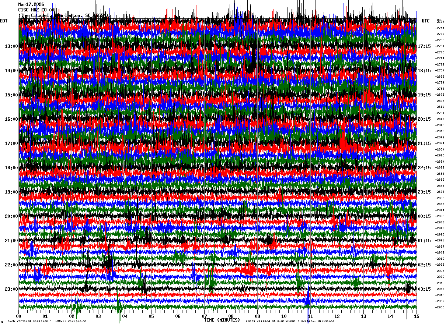The height and width of the screenshot is (326, 446).
Task: Click minute 09 on the time axis
Action: click(257, 316)
